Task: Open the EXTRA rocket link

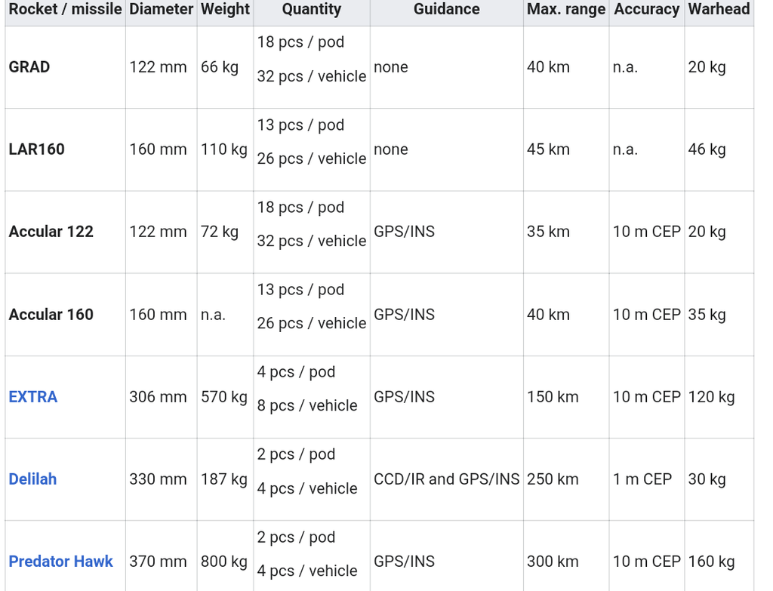Action: 33,397
